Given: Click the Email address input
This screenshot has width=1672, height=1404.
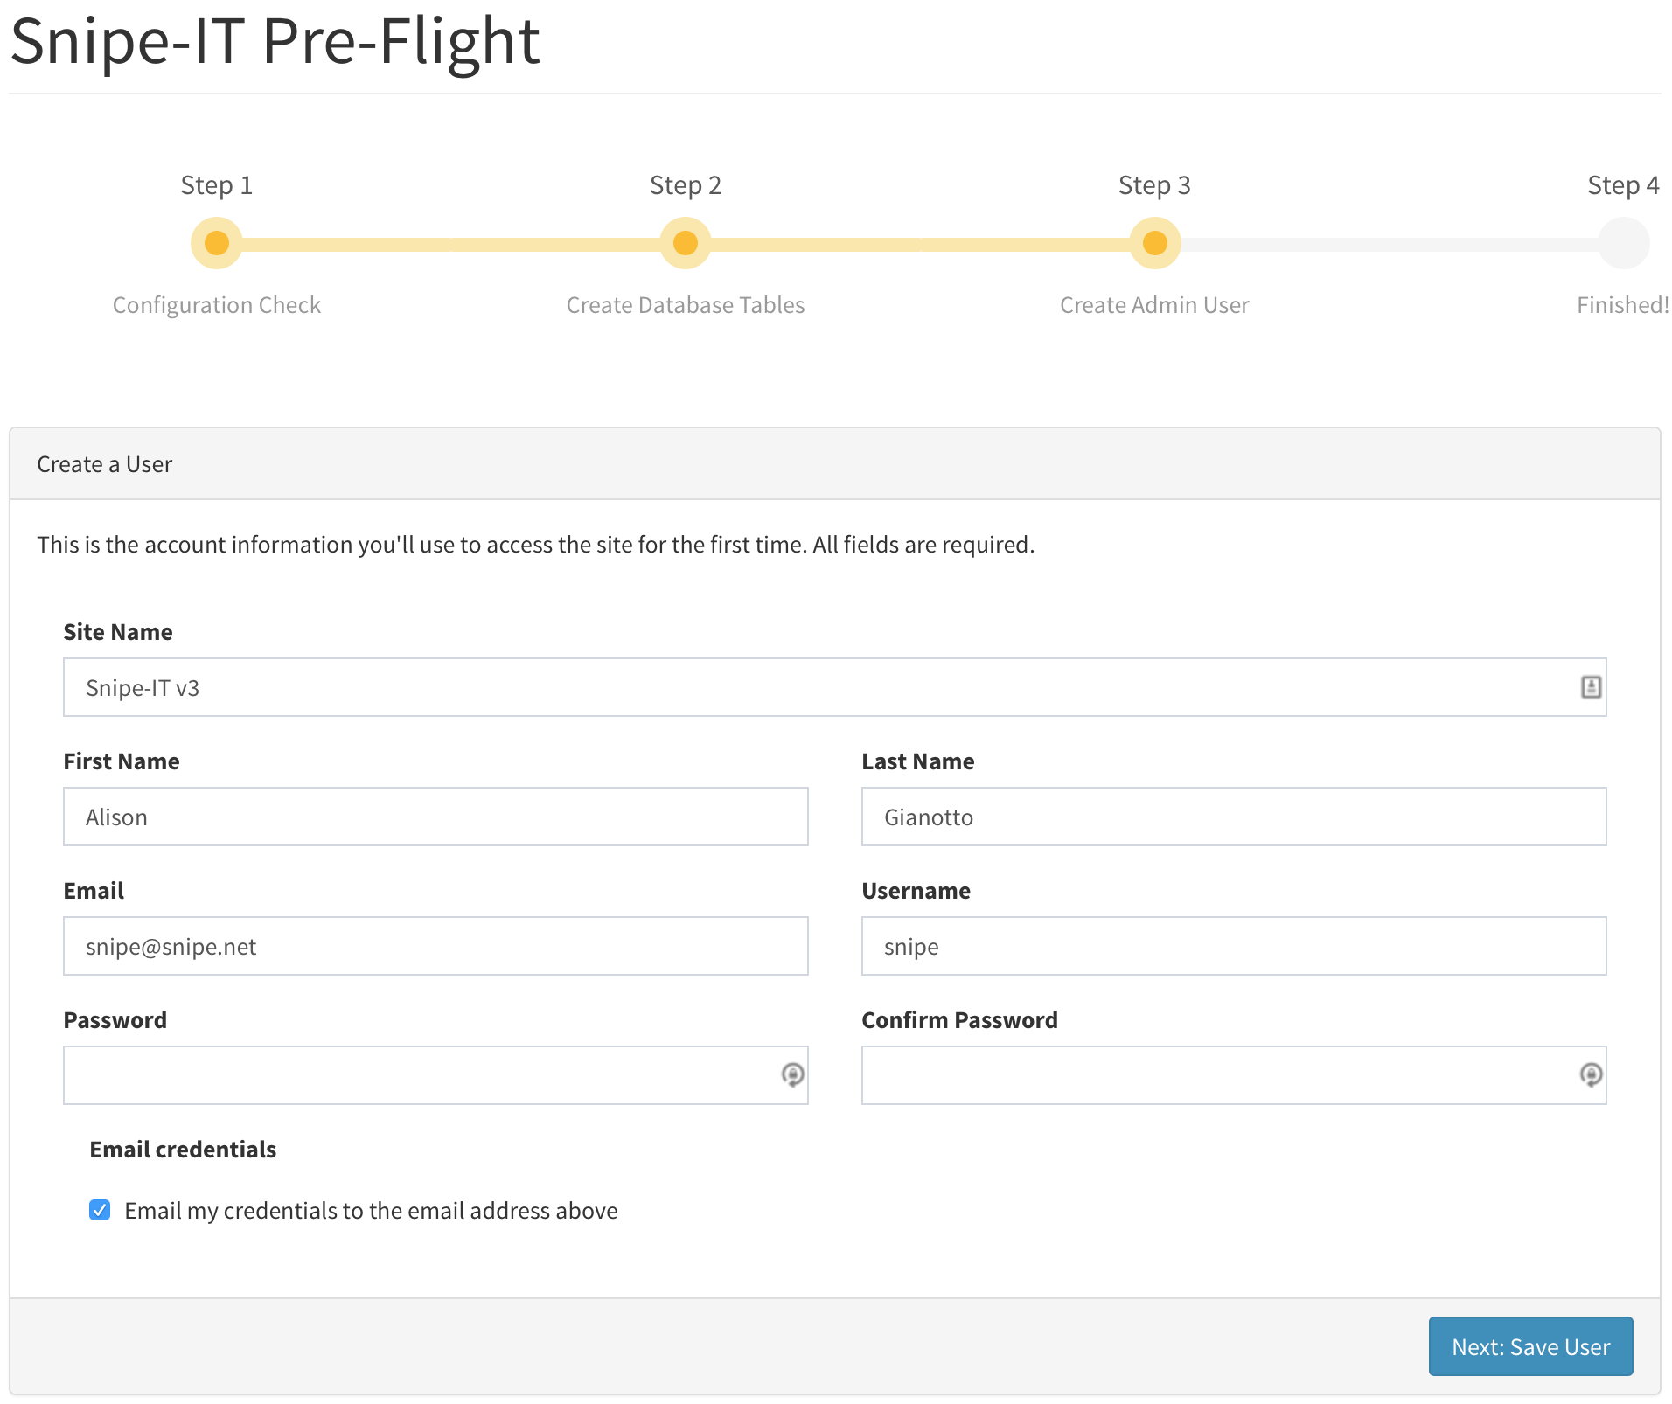Looking at the screenshot, I should (435, 946).
